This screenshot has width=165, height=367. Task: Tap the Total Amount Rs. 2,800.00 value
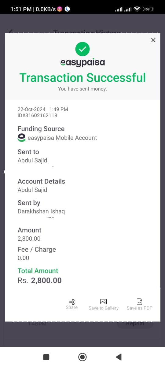(x=40, y=280)
